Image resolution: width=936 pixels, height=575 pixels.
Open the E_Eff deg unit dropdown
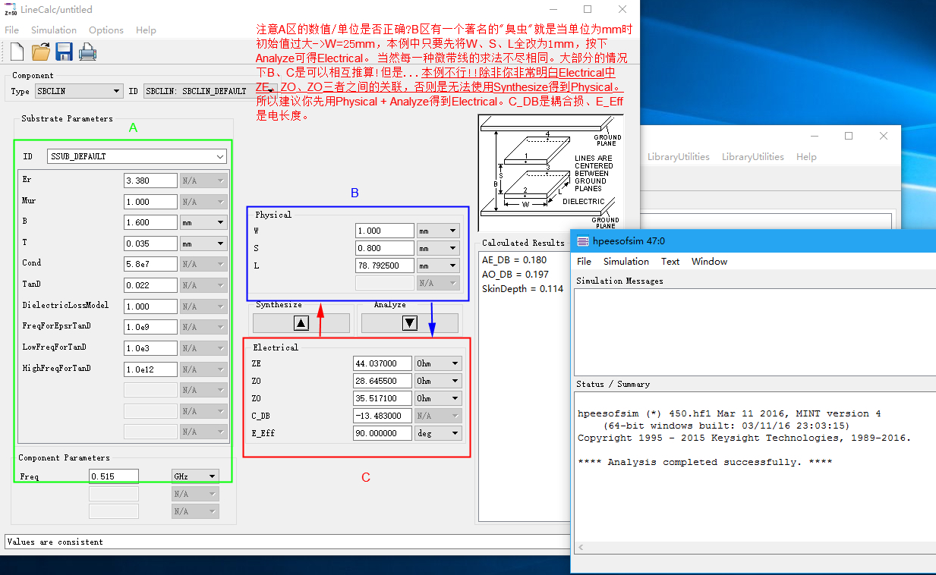coord(438,433)
